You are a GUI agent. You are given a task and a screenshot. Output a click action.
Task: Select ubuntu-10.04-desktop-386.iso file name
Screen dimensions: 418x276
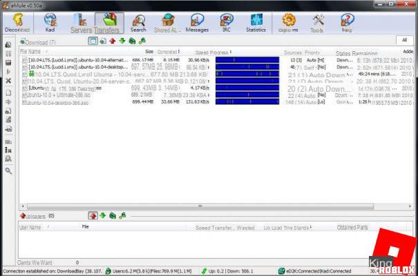[x=57, y=103]
